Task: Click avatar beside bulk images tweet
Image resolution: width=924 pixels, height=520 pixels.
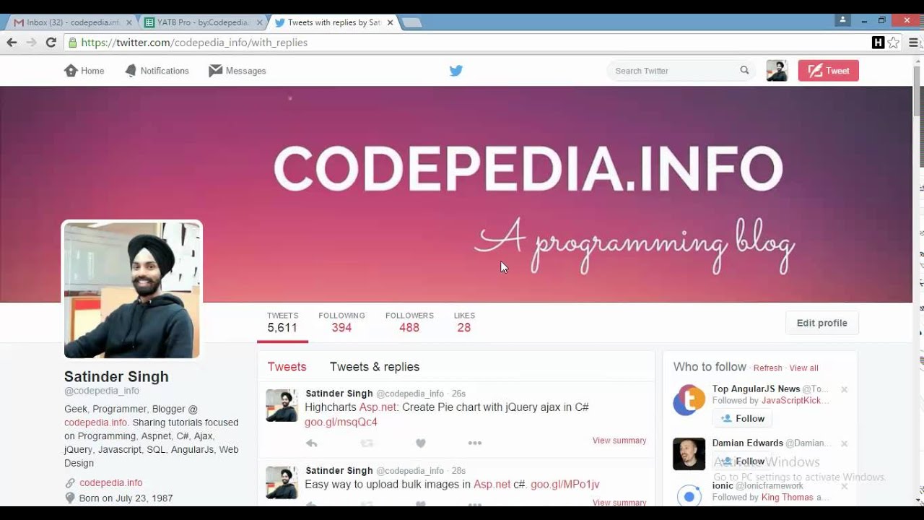Action: (282, 482)
